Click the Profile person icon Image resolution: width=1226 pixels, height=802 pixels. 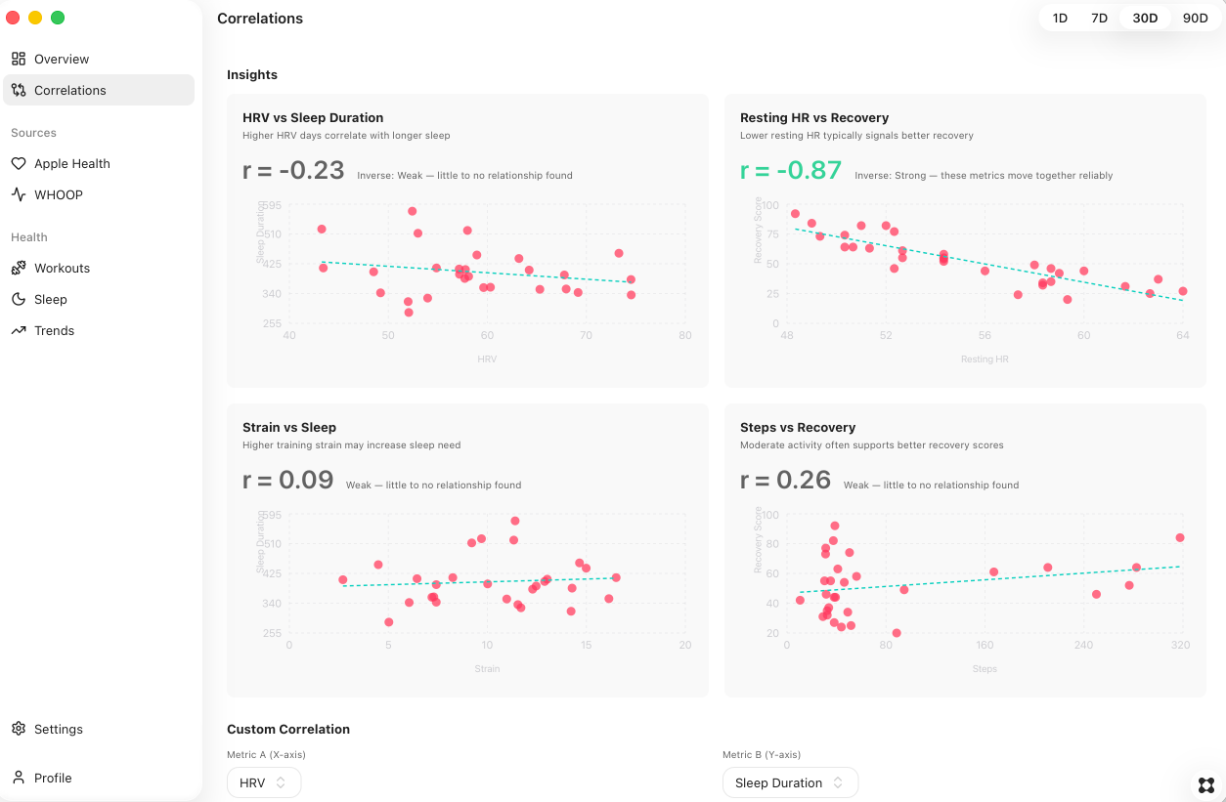[19, 778]
